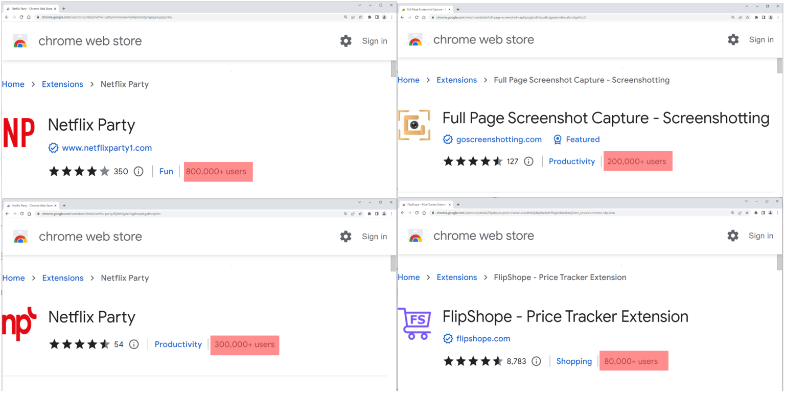Click the info icon beside 8,783 reviews
The image size is (785, 394).
point(536,361)
